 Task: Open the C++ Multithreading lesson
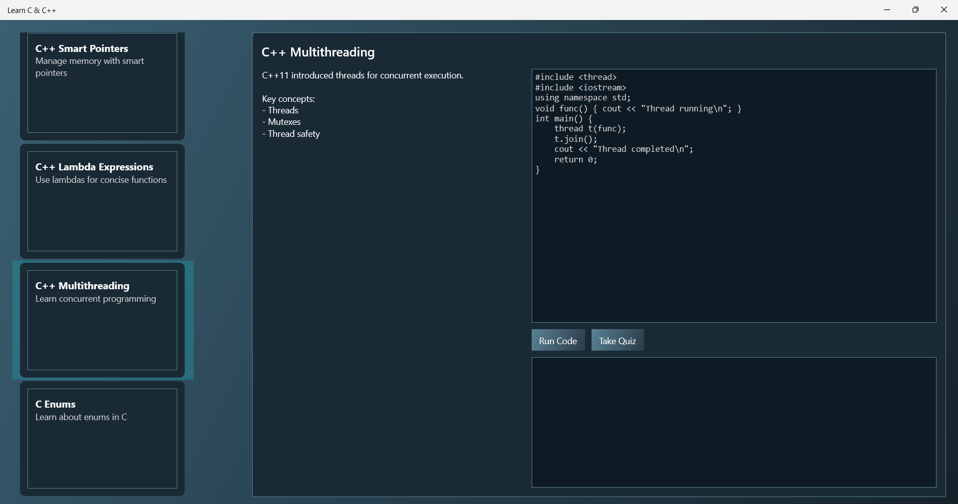point(102,320)
